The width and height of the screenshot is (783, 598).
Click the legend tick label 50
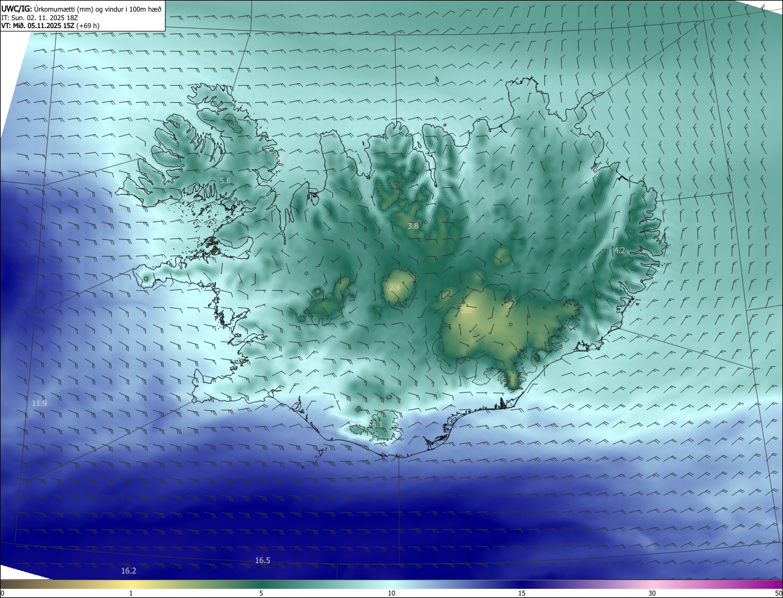pyautogui.click(x=778, y=594)
